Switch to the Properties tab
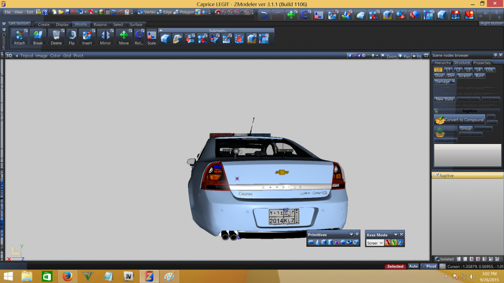 482,63
